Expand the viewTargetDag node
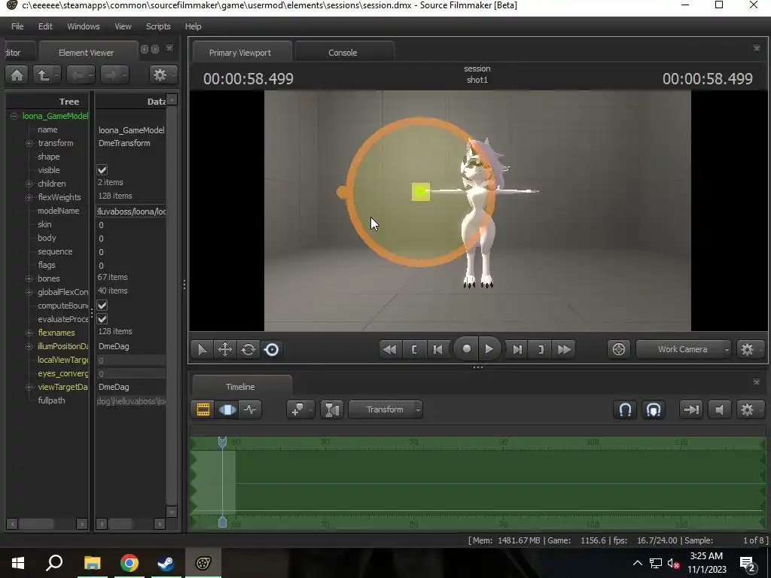 pyautogui.click(x=29, y=387)
